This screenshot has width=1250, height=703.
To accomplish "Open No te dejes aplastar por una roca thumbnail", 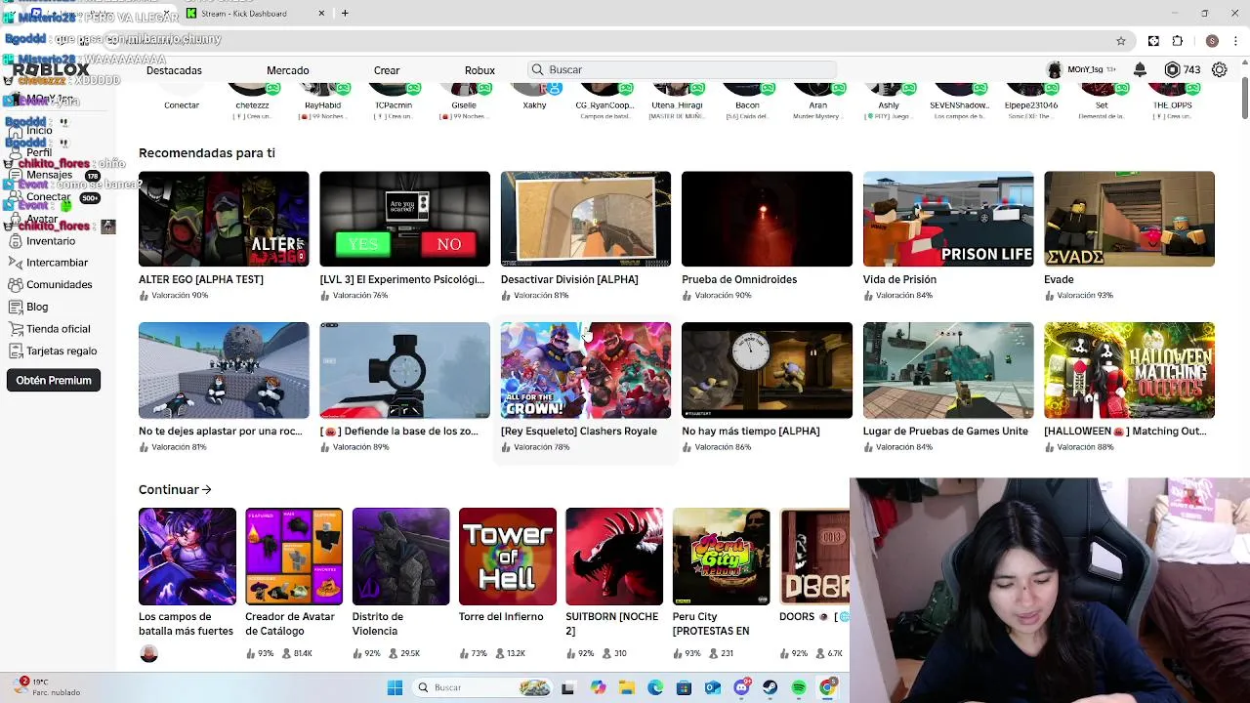I will click(224, 370).
